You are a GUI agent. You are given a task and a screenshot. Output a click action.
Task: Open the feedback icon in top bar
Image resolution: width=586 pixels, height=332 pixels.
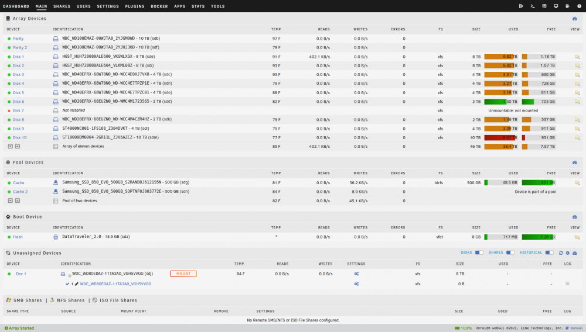pos(544,6)
